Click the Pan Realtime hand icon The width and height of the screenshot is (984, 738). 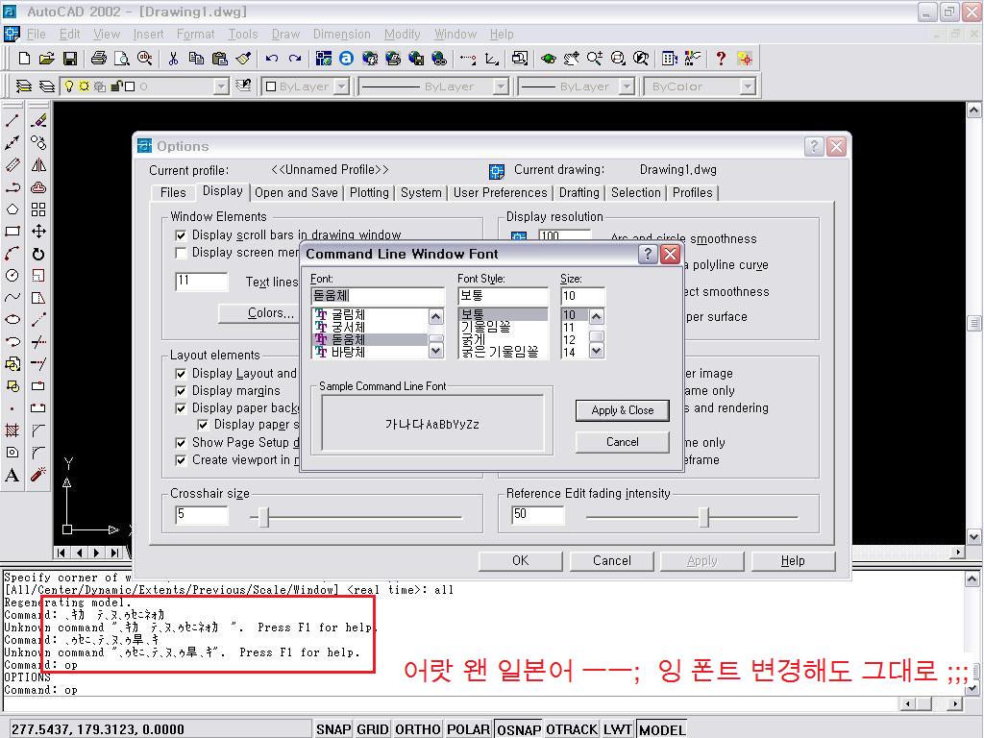pyautogui.click(x=571, y=59)
